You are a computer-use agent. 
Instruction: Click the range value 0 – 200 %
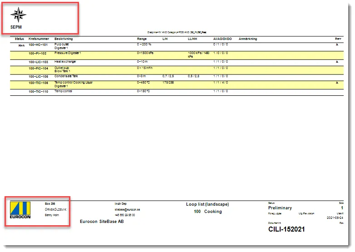(144, 44)
